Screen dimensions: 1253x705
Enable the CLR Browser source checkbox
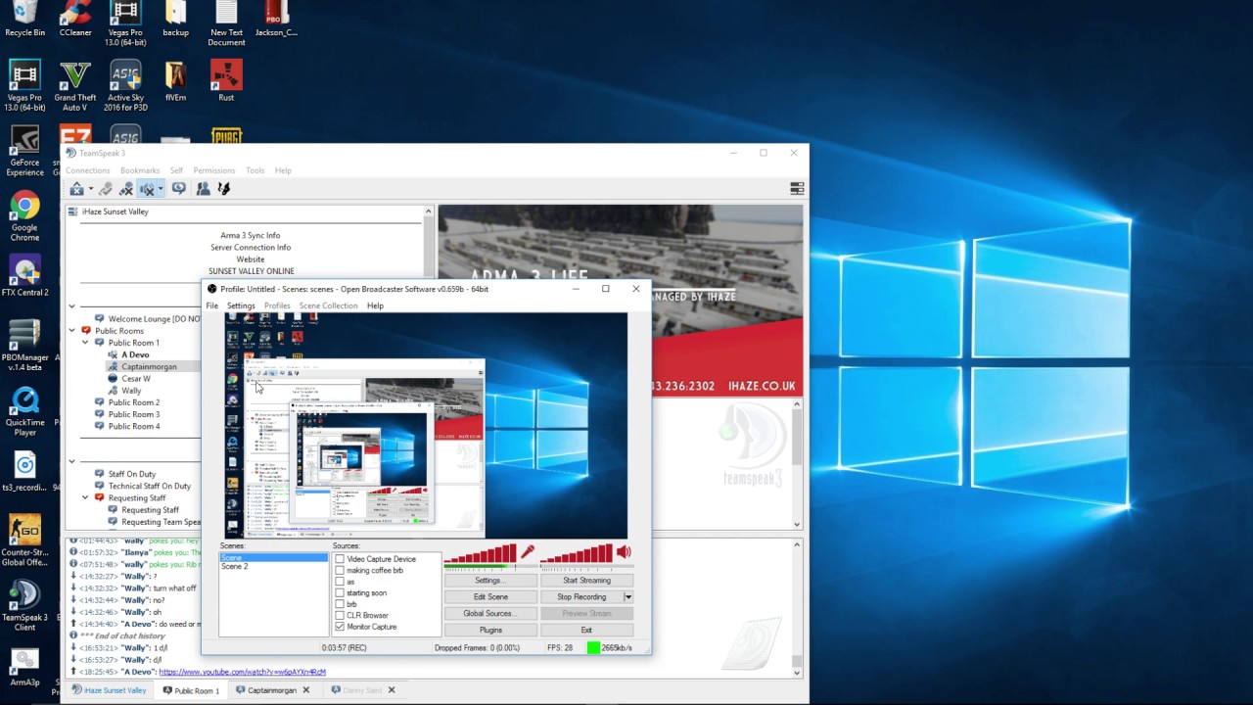340,616
